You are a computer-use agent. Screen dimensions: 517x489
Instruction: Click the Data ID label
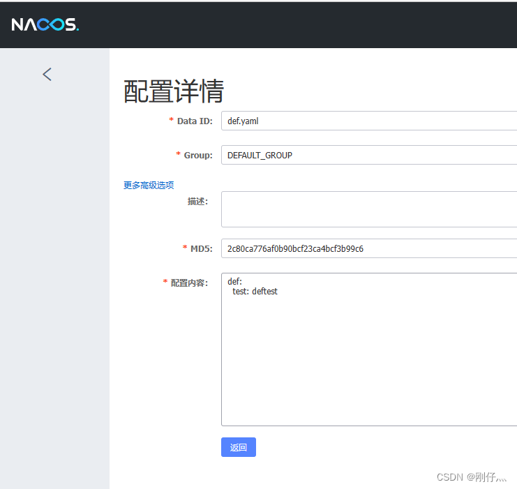(195, 121)
